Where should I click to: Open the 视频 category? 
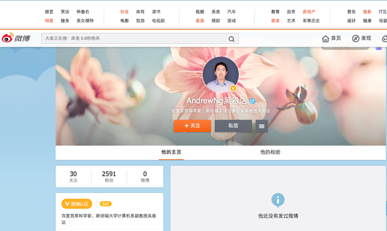tap(200, 12)
